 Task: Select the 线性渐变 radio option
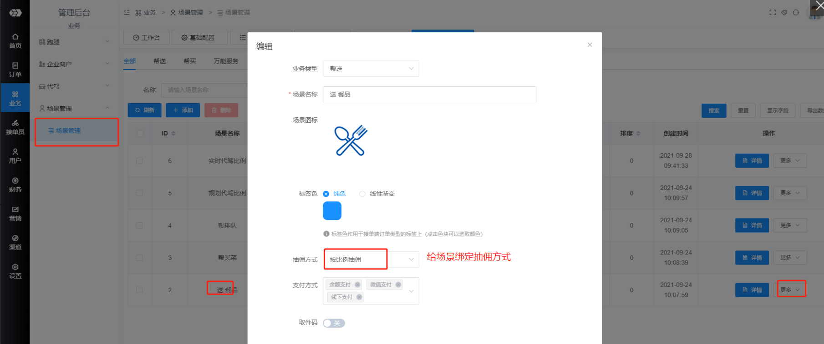click(362, 194)
